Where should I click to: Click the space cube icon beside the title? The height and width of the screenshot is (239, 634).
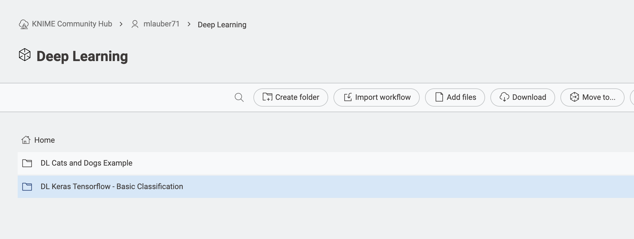pos(25,55)
